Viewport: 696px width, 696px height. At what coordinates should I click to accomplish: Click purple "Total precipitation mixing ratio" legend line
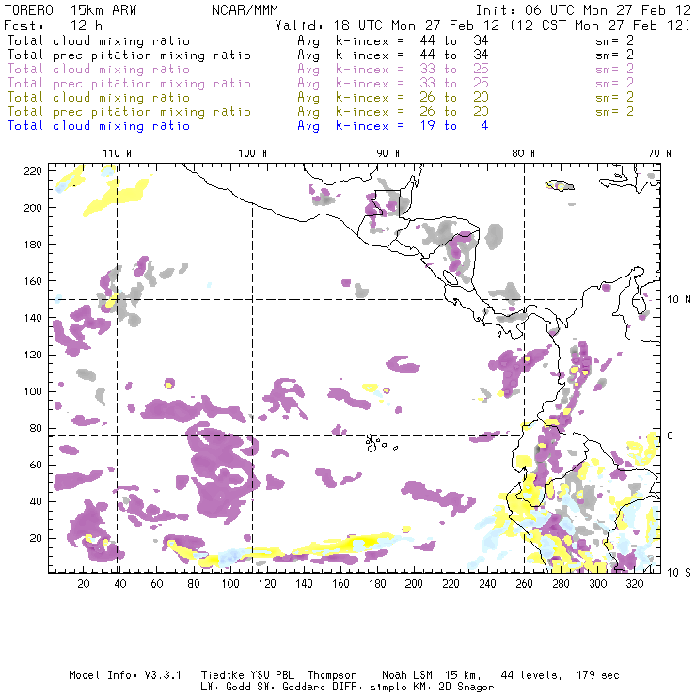(x=129, y=84)
